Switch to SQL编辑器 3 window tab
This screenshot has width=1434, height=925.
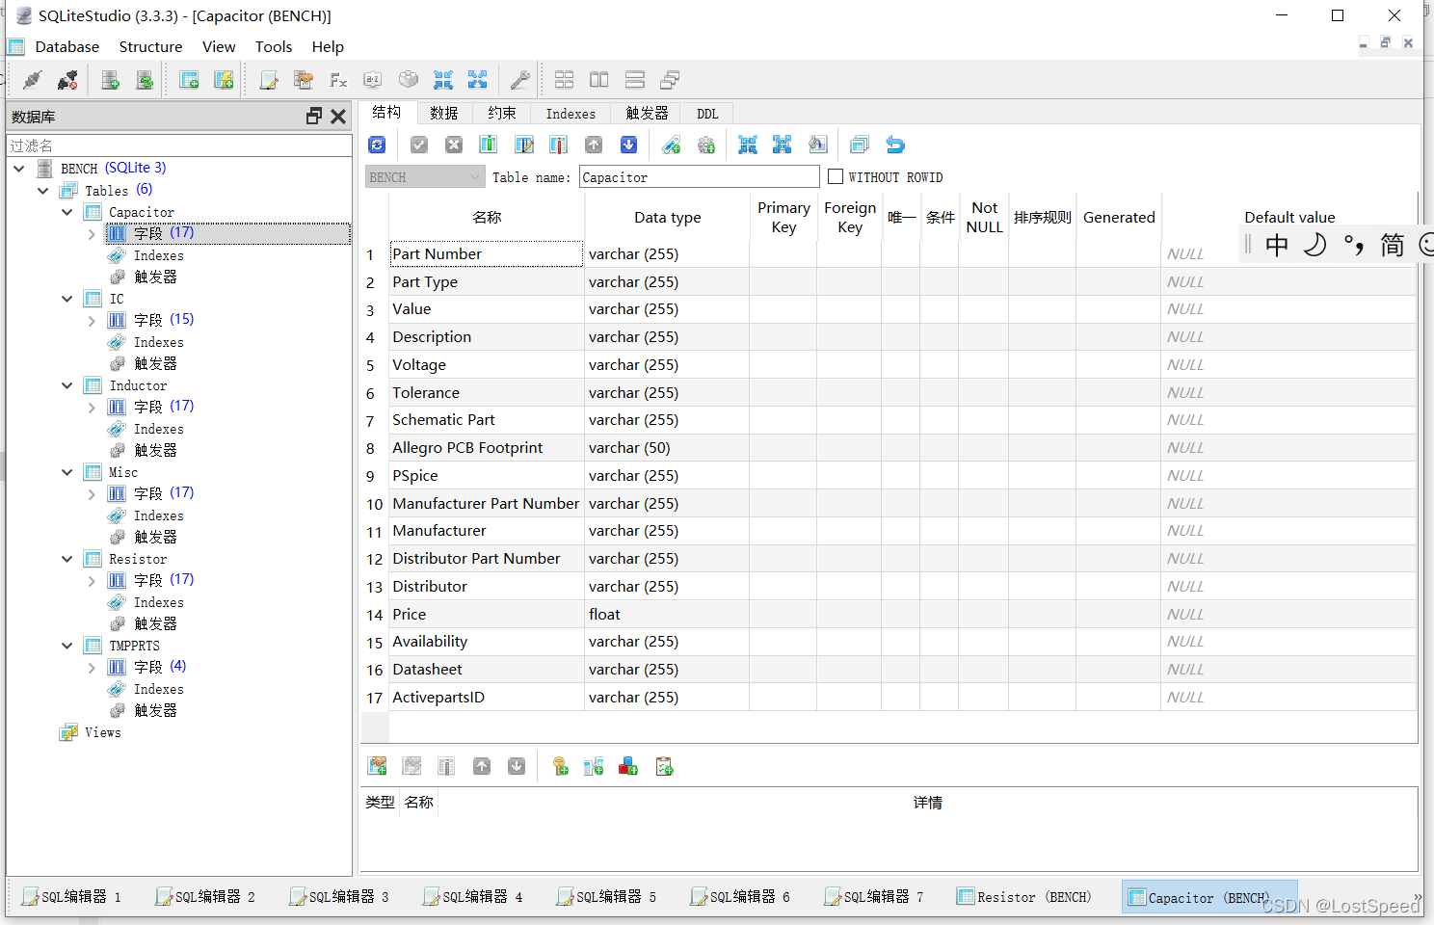(340, 897)
